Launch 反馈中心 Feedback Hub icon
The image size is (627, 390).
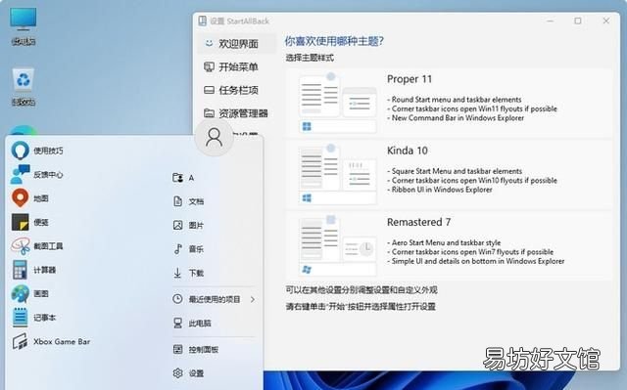20,174
